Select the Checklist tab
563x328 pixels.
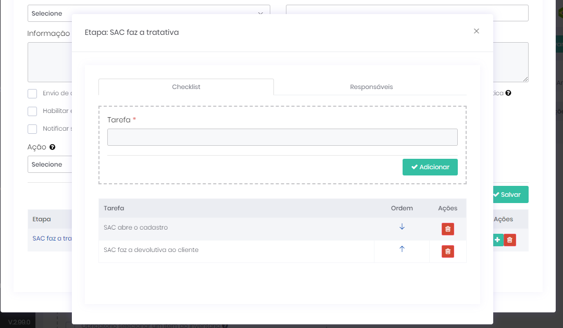186,87
